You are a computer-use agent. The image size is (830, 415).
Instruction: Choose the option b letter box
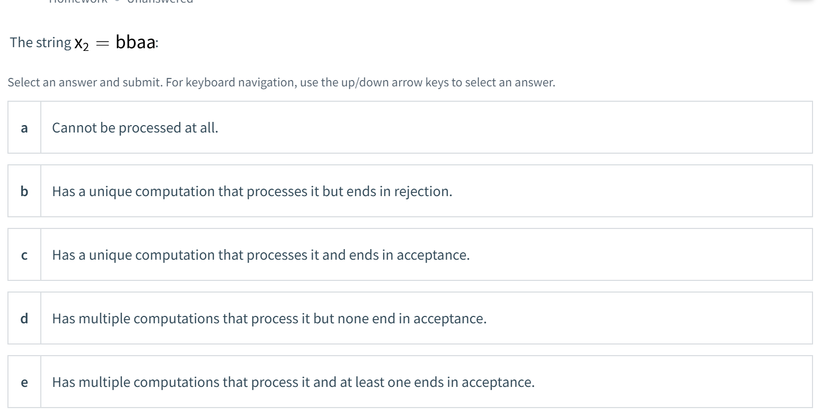pyautogui.click(x=24, y=191)
